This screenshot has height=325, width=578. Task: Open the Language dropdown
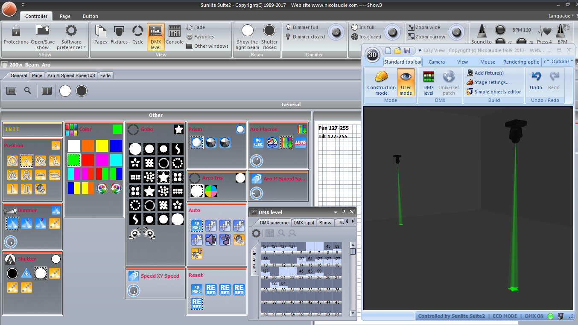pos(562,16)
